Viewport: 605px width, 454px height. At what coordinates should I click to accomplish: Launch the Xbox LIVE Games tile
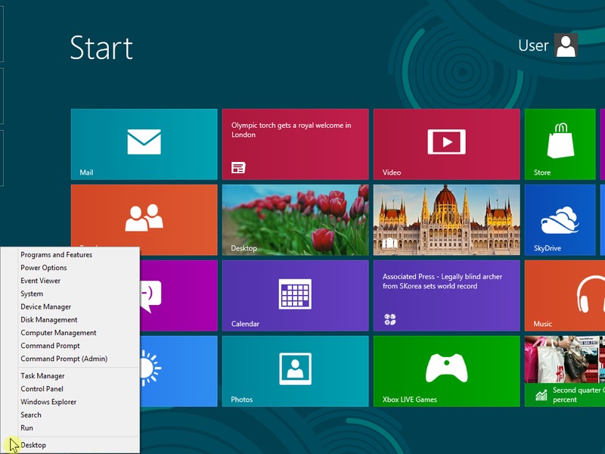(446, 371)
